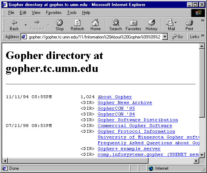The width and height of the screenshot is (207, 173).
Task: Click the greyed Forward arrow icon
Action: coord(37,23)
